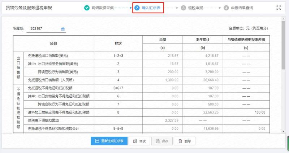Click the 保存 save button

[162, 141]
